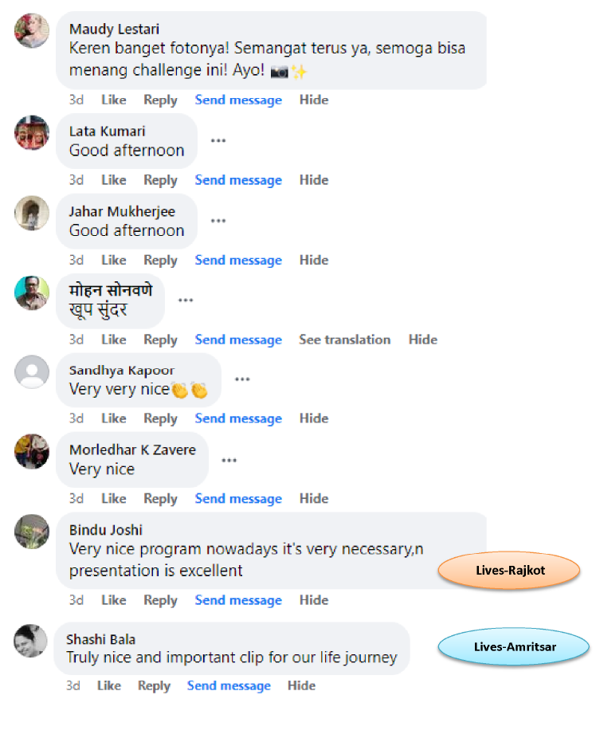Hide Sandhya Kapoor's comment
This screenshot has width=596, height=738.
(x=314, y=418)
